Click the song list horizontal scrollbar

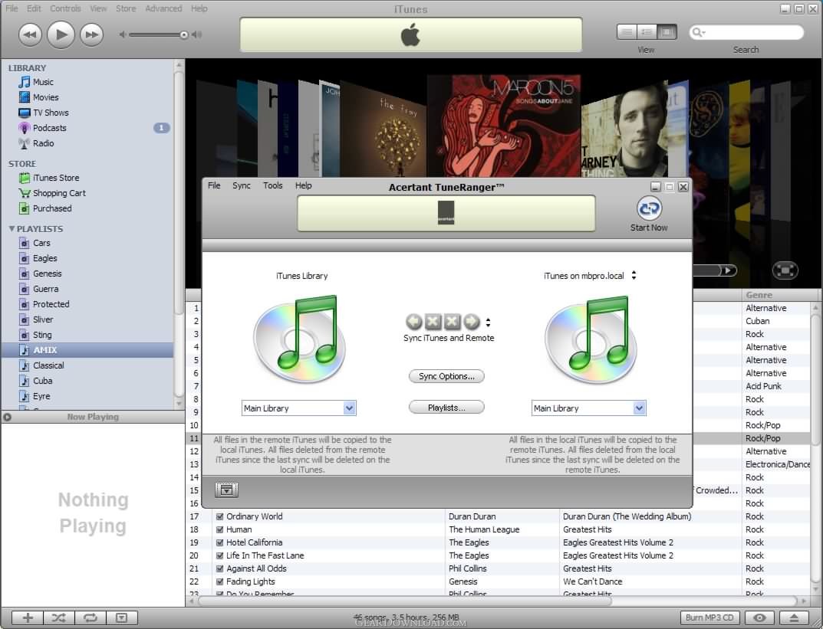404,601
